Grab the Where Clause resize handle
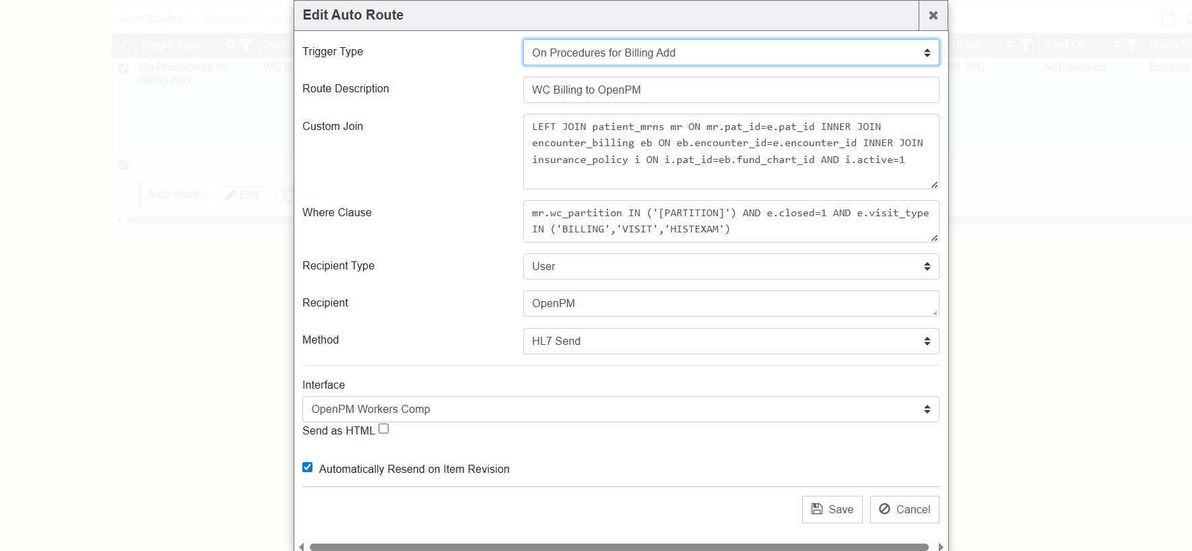Screen dimensions: 1192x551 click(x=934, y=238)
